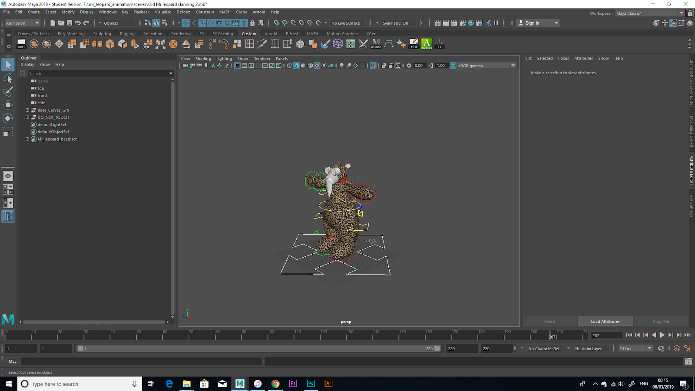Toggle the auto keyframe button

(677, 348)
